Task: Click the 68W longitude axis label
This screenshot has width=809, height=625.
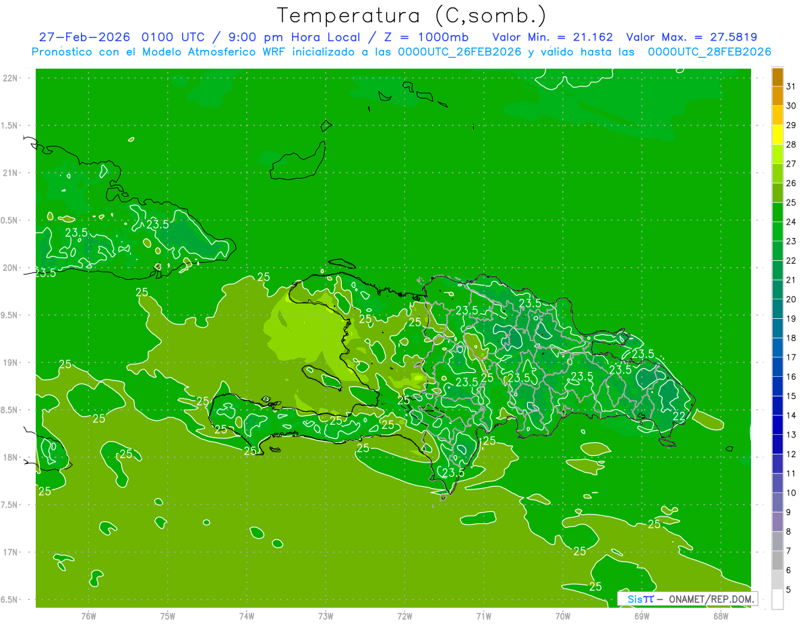Action: [x=721, y=616]
